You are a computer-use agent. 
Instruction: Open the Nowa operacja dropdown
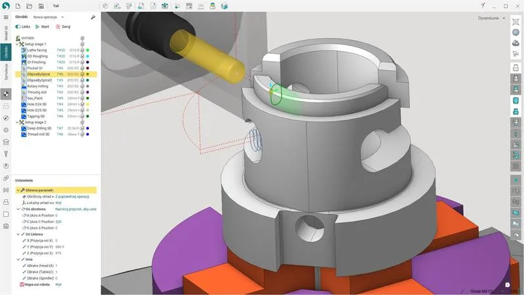48,17
